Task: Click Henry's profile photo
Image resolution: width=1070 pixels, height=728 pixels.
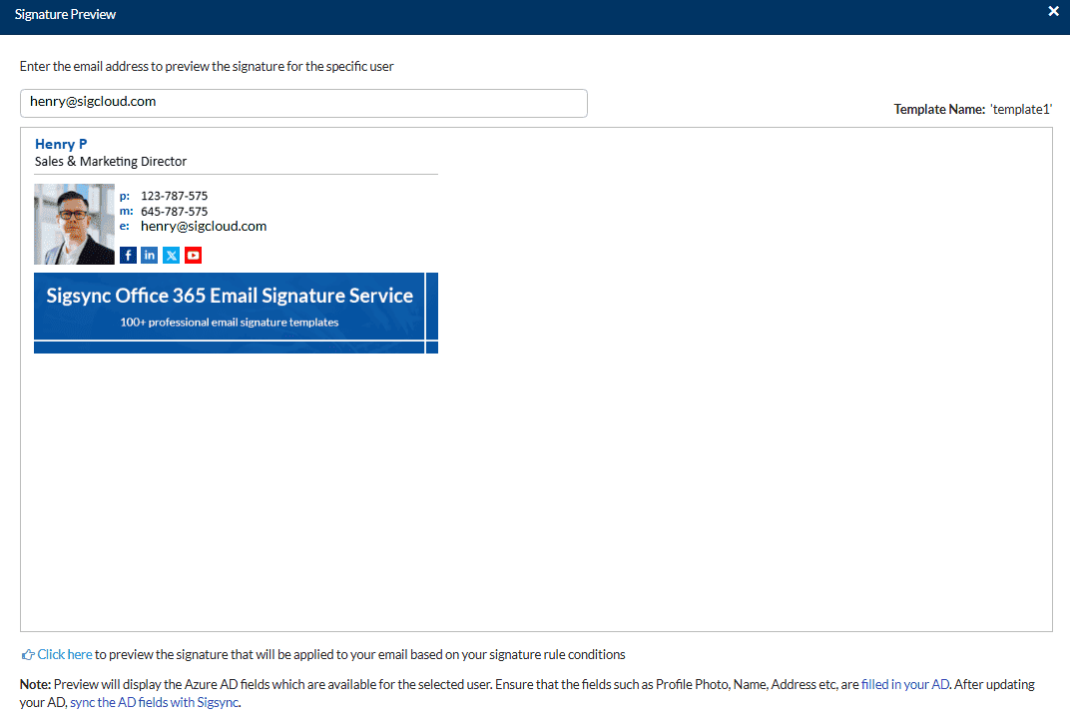Action: pos(75,224)
